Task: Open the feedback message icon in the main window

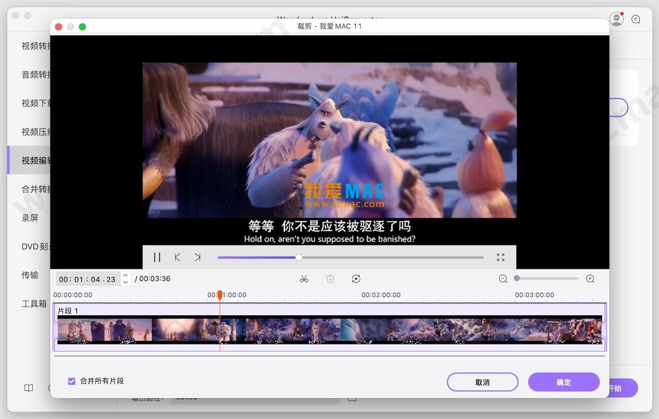Action: 636,19
